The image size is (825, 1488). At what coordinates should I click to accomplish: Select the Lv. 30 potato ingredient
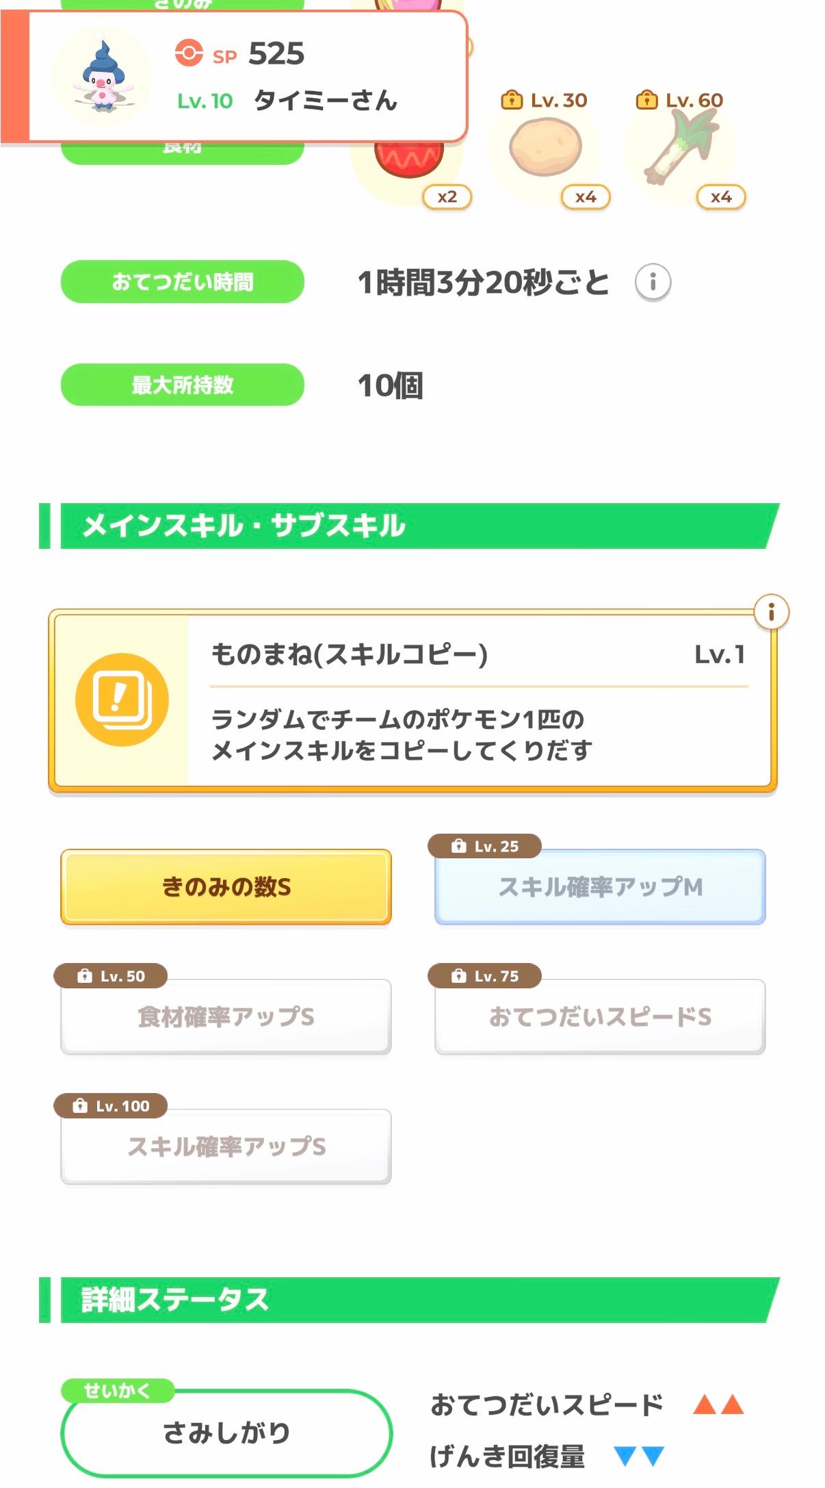coord(545,148)
